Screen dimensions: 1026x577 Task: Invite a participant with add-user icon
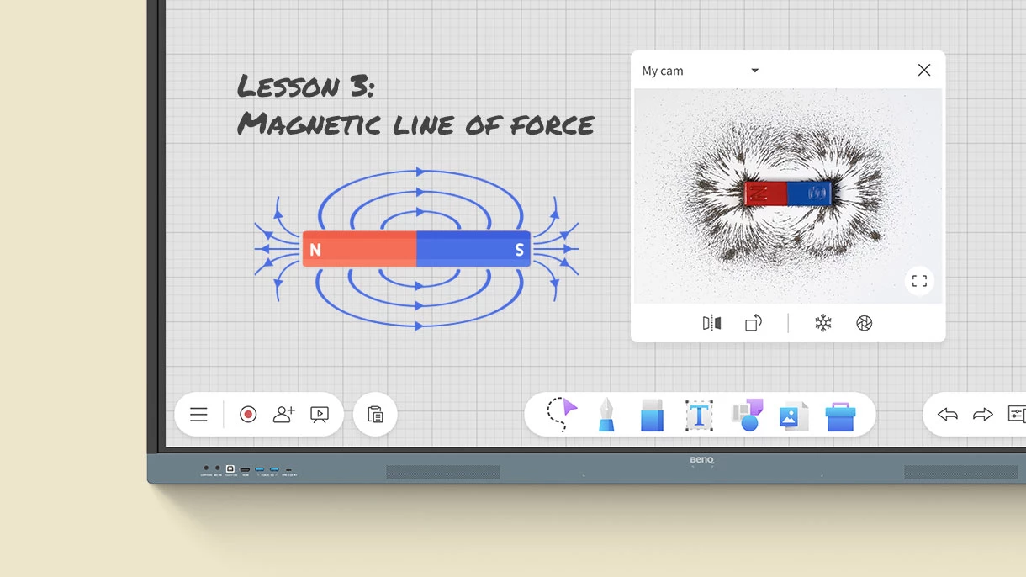(284, 415)
